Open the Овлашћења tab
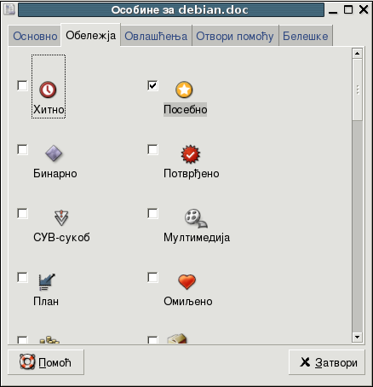Screen dimensions: 373x387 pyautogui.click(x=156, y=36)
